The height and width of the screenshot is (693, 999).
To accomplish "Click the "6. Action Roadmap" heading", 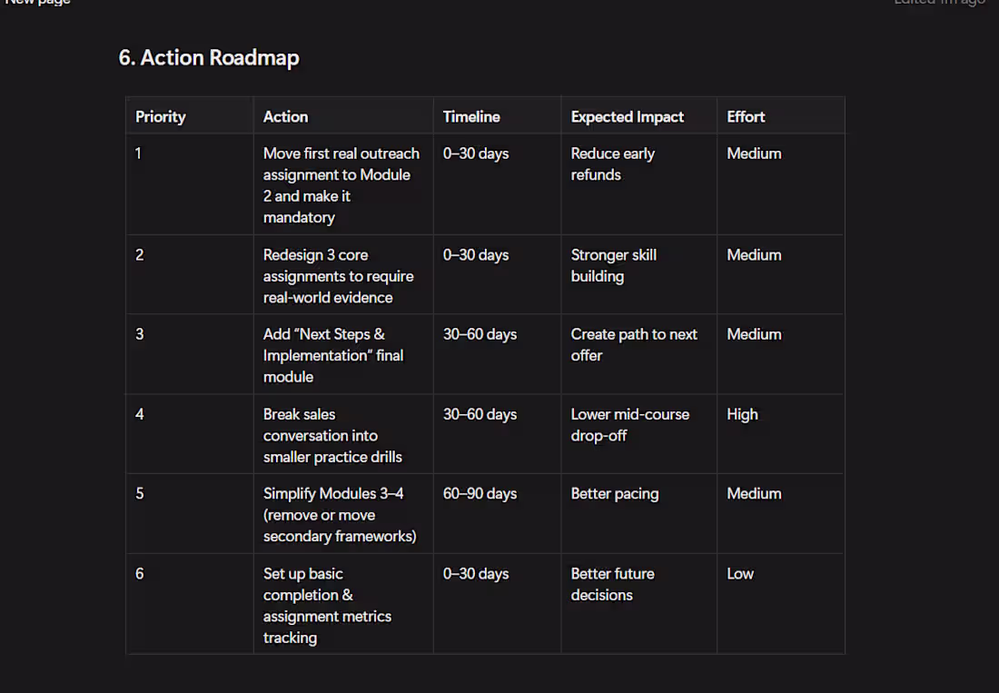I will (x=208, y=58).
